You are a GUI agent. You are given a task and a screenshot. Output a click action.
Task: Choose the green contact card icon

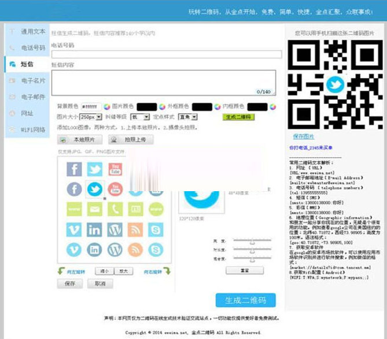[x=136, y=209]
